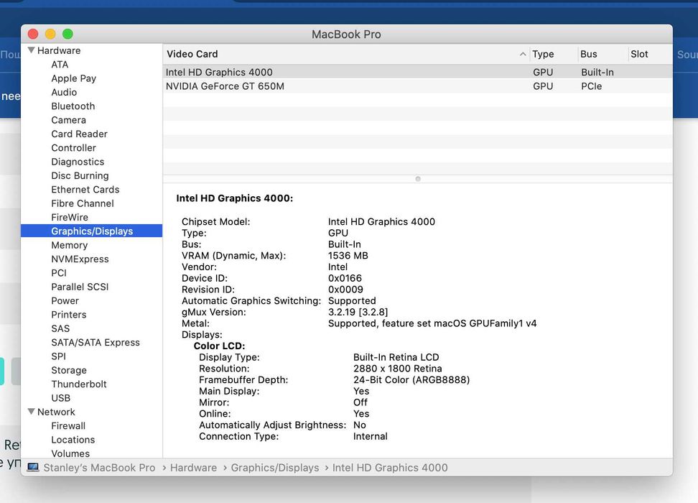Select the NVIDIA GeForce GT 650M row
Screen dimensions: 698x503
(x=417, y=86)
